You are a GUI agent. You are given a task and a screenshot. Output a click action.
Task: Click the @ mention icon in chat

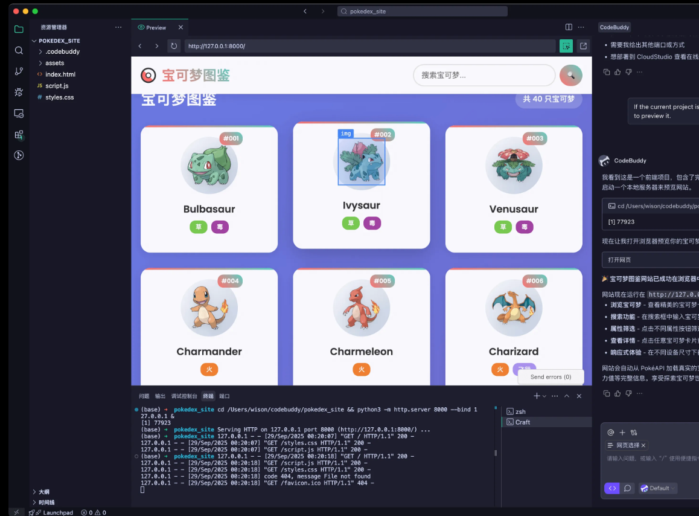click(610, 433)
